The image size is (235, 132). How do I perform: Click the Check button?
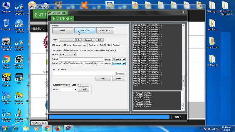pyautogui.click(x=63, y=31)
